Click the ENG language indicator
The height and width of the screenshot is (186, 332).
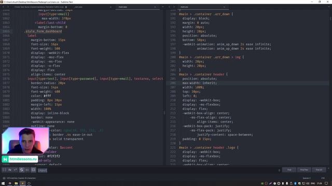pyautogui.click(x=313, y=183)
